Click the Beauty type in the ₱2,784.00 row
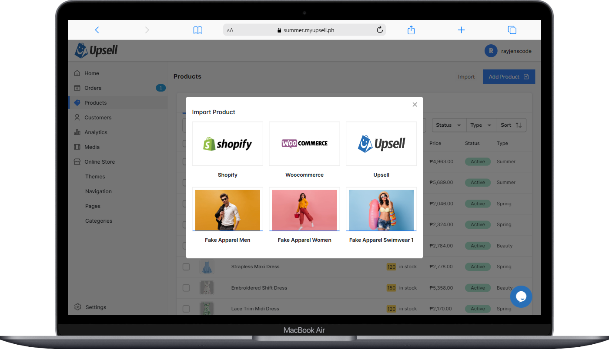Screen dimensions: 609x349 point(505,246)
